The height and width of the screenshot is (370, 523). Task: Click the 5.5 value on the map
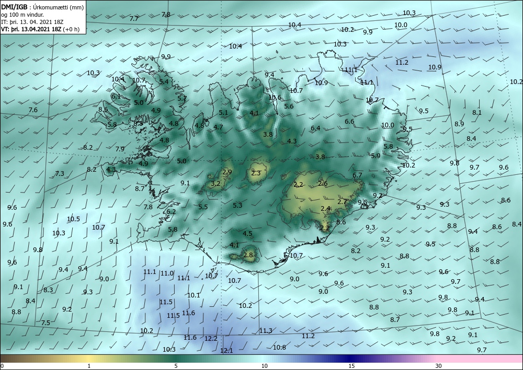[x=203, y=207]
